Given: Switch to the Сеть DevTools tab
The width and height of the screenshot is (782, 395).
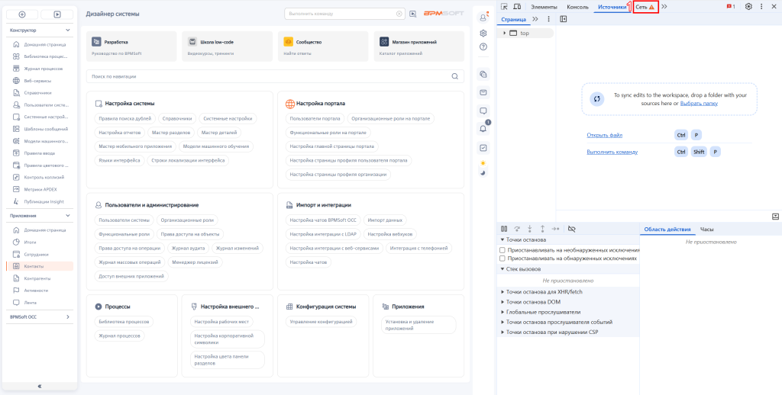Looking at the screenshot, I should (x=646, y=7).
